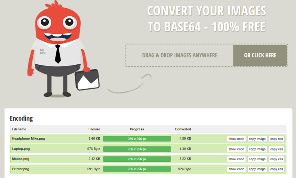The width and height of the screenshot is (296, 178).
Task: Copy css for Printer.png
Action: (x=277, y=169)
